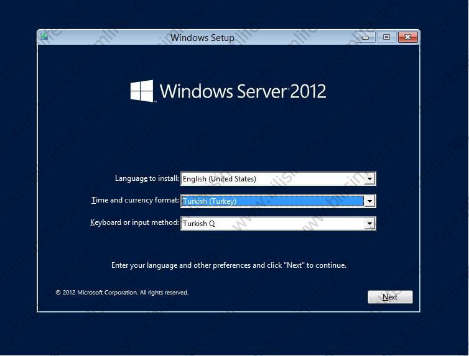Click the "Enter your language" instruction text
This screenshot has height=356, width=469.
[x=228, y=265]
